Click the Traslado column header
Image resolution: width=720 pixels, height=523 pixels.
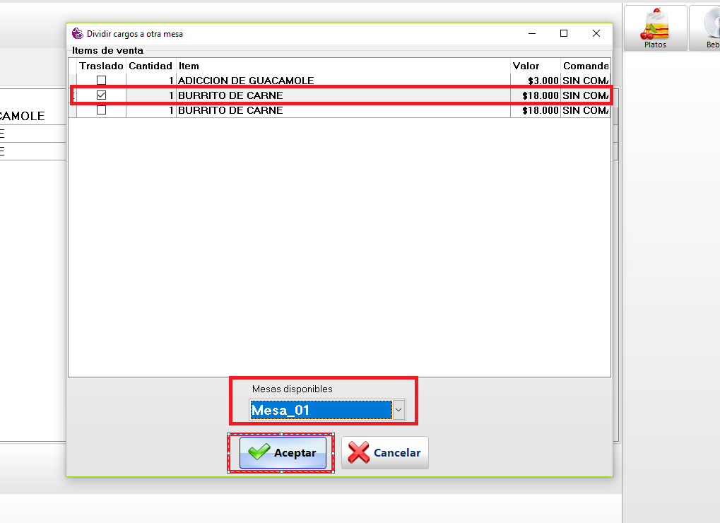(x=101, y=66)
